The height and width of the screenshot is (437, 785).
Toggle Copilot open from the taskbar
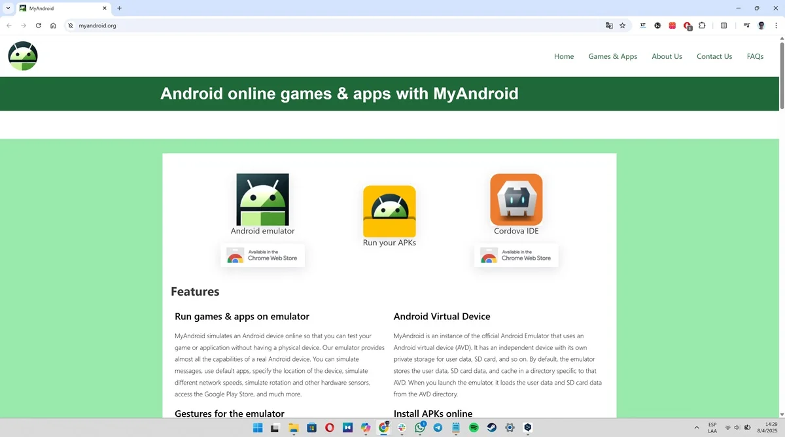[x=366, y=428]
